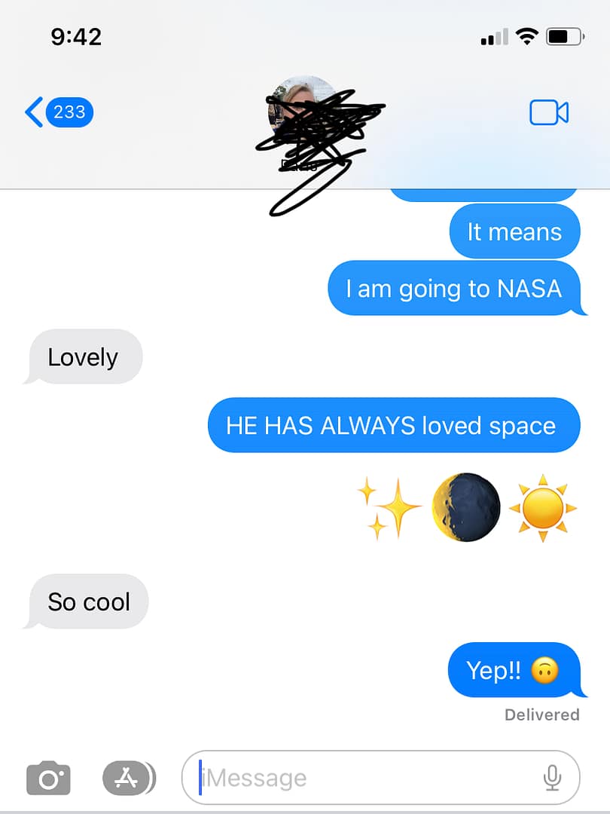Open the camera to take photo
Viewport: 610px width, 814px height.
(x=48, y=778)
